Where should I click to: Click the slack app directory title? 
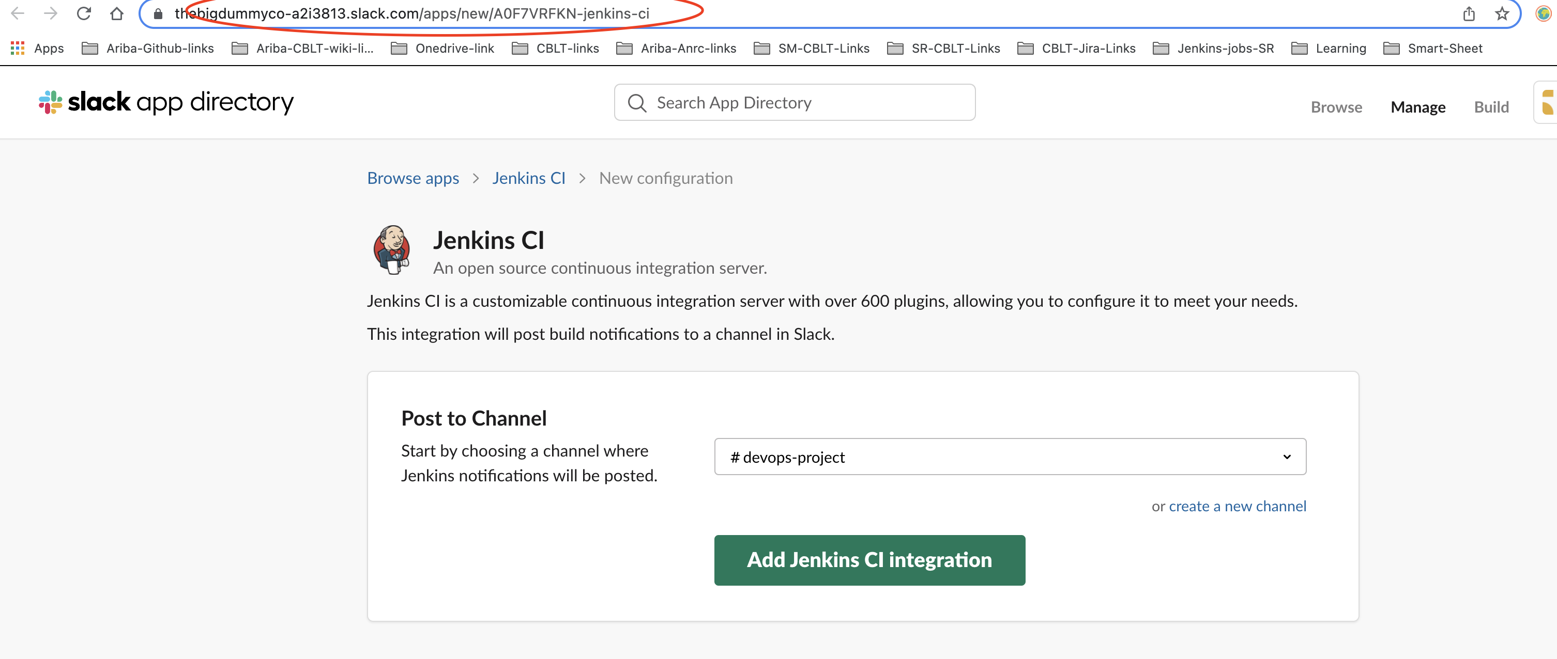(x=180, y=102)
